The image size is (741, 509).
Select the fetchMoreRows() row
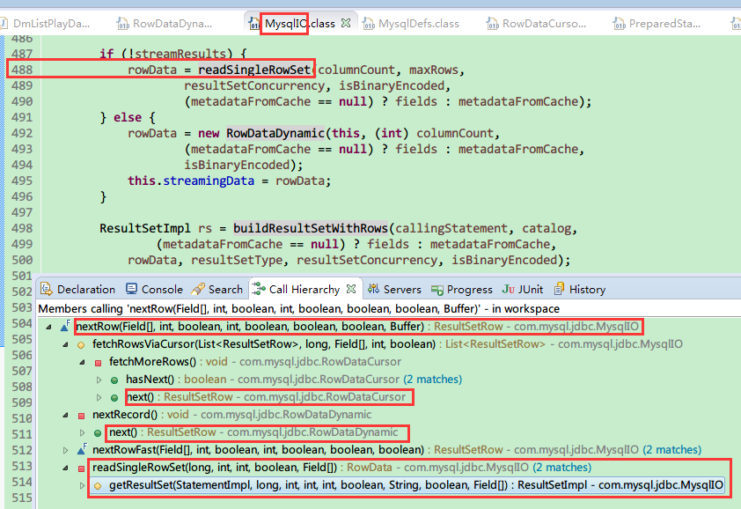click(255, 362)
